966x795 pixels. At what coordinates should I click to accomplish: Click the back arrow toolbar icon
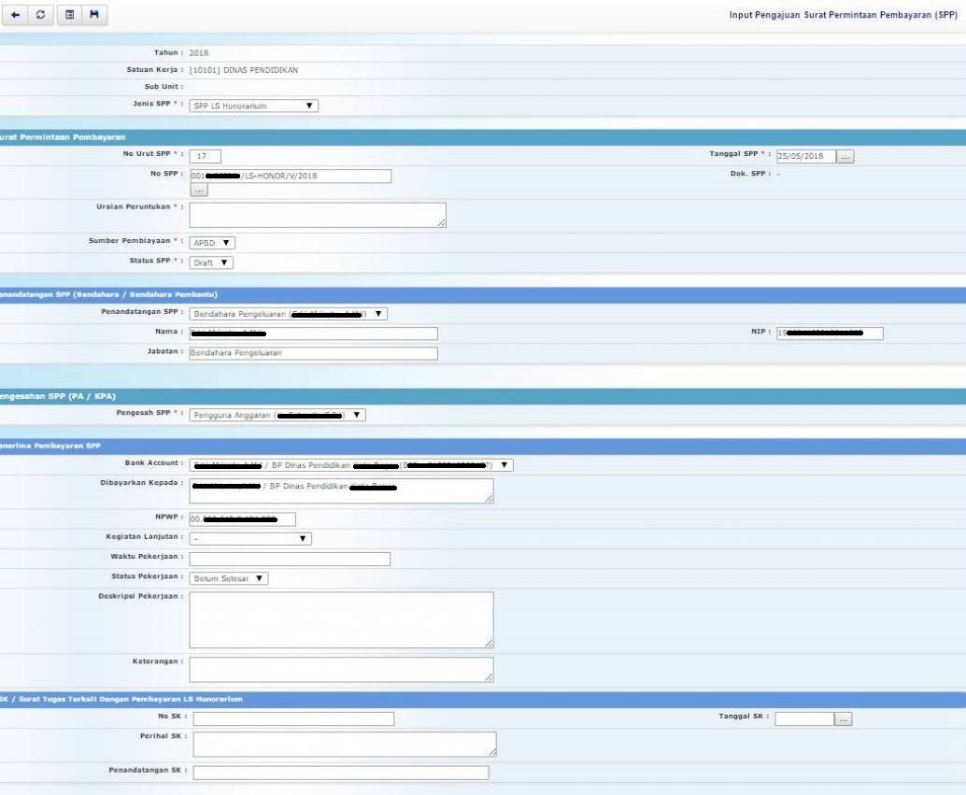click(15, 16)
